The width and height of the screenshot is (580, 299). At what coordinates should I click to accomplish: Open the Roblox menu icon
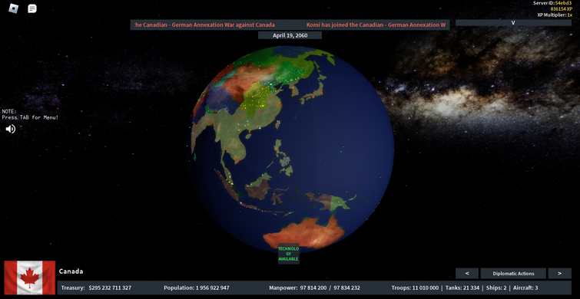click(14, 8)
